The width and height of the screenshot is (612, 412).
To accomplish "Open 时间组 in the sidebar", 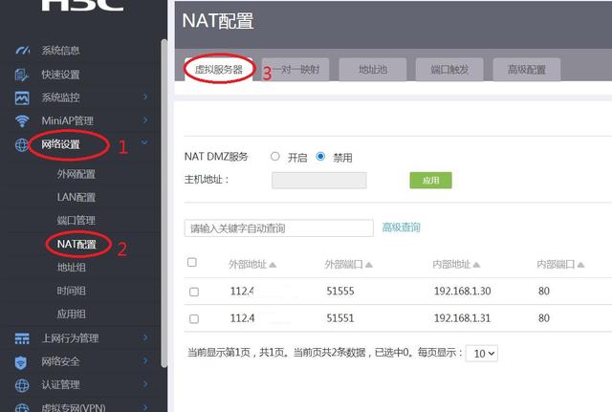I will coord(72,291).
